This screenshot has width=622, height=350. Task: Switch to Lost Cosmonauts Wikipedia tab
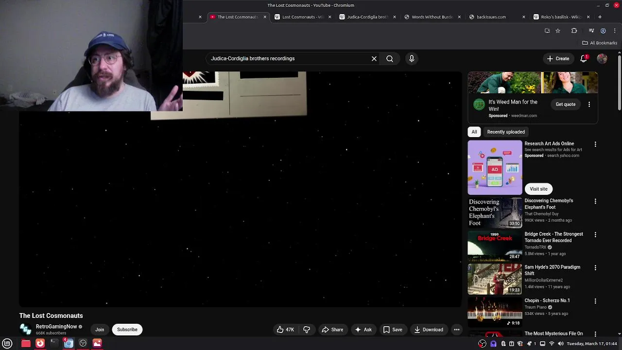[302, 17]
